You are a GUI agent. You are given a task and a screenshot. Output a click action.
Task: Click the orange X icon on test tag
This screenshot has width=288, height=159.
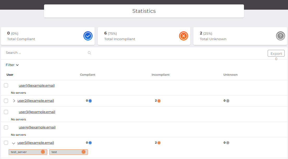(83, 152)
